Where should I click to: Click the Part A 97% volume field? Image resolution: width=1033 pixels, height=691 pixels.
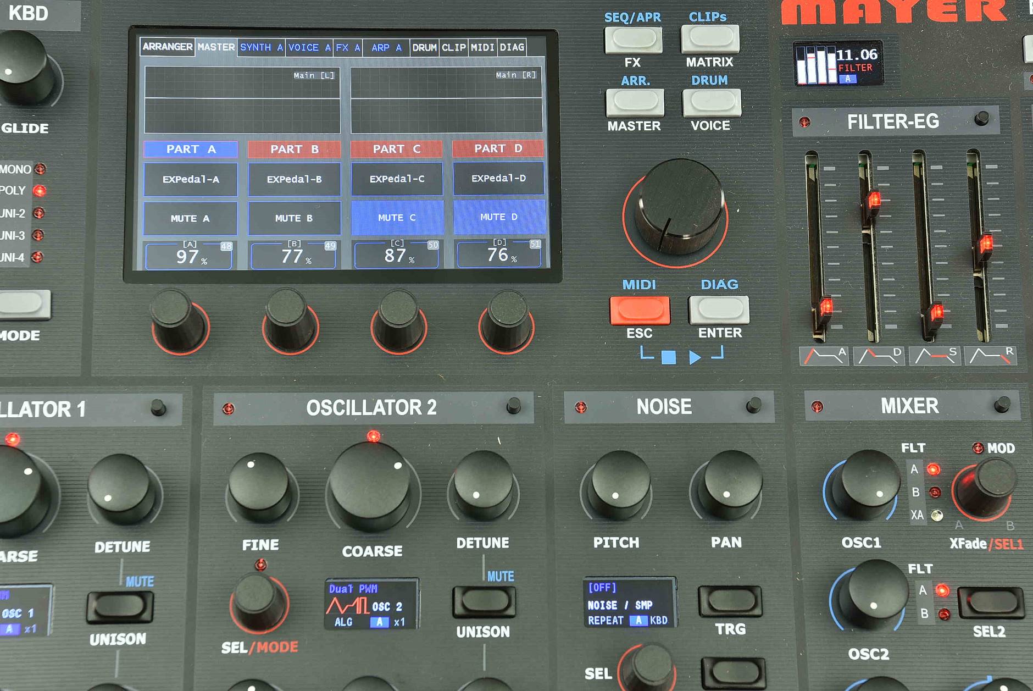(188, 257)
